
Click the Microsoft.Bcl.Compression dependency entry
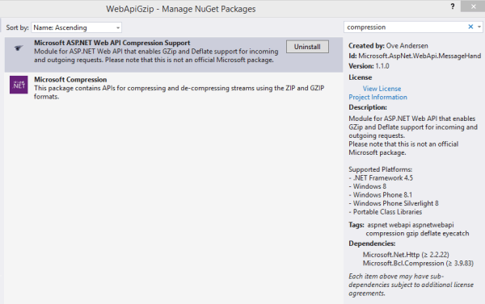click(x=418, y=263)
